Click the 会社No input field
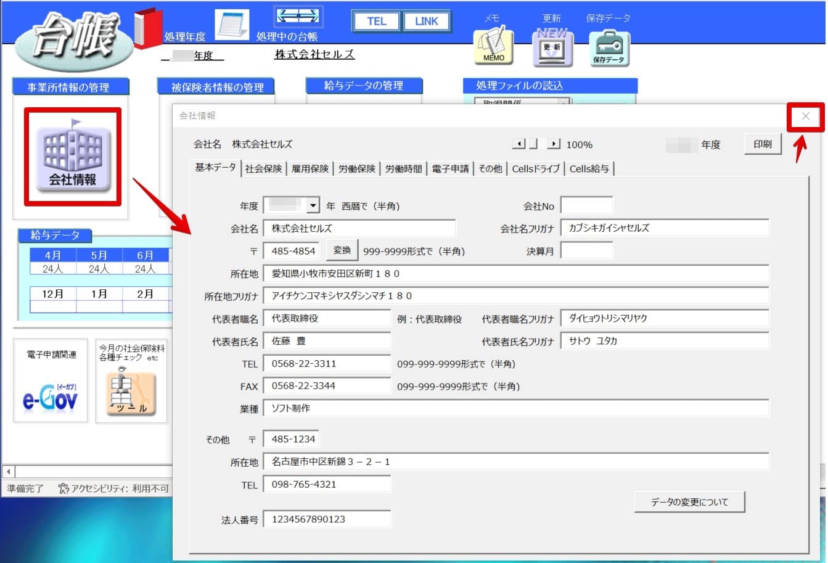 click(586, 205)
